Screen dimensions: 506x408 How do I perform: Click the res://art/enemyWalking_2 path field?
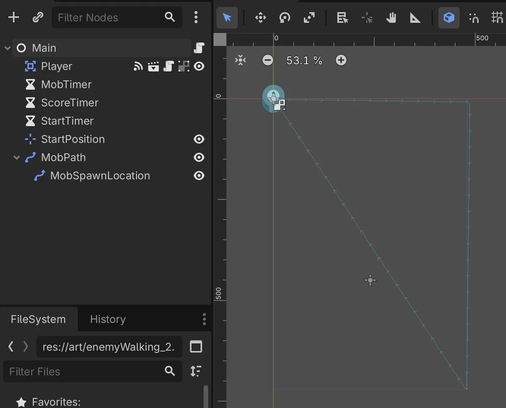109,347
